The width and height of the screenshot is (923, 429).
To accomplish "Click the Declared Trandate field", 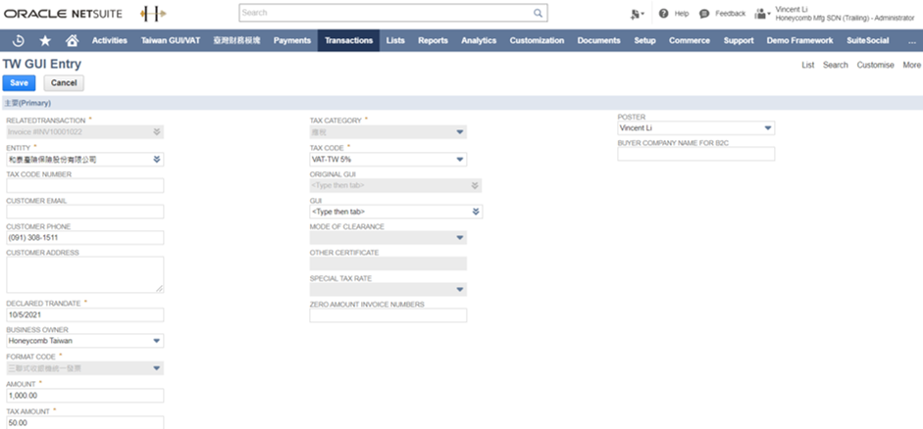I will (84, 315).
